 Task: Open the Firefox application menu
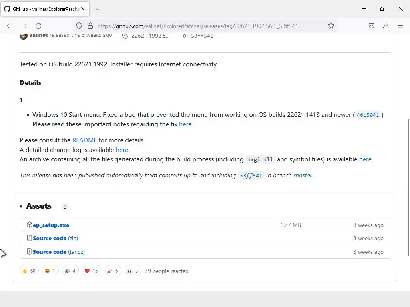coord(400,26)
